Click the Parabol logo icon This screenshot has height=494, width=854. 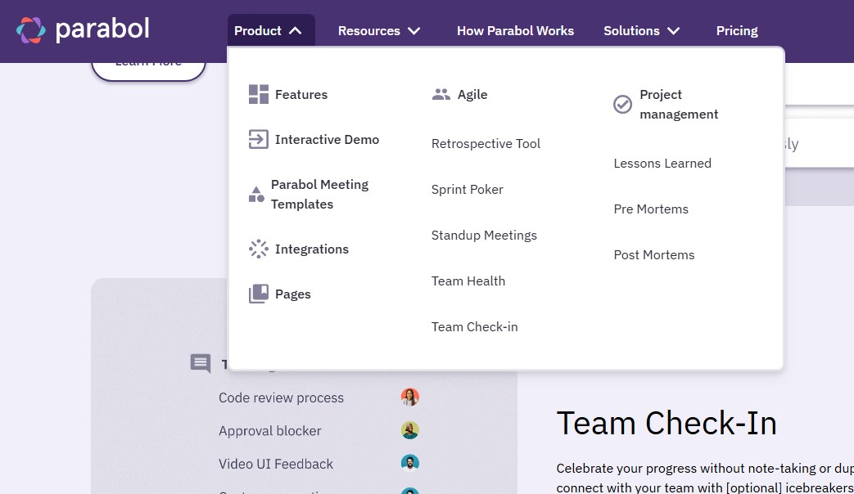pos(31,30)
